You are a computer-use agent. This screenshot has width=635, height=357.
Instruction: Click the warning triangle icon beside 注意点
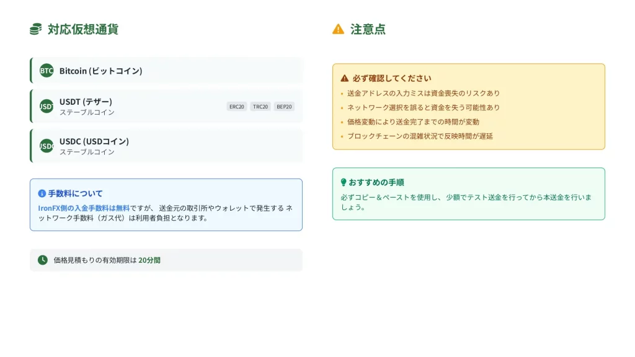[338, 29]
